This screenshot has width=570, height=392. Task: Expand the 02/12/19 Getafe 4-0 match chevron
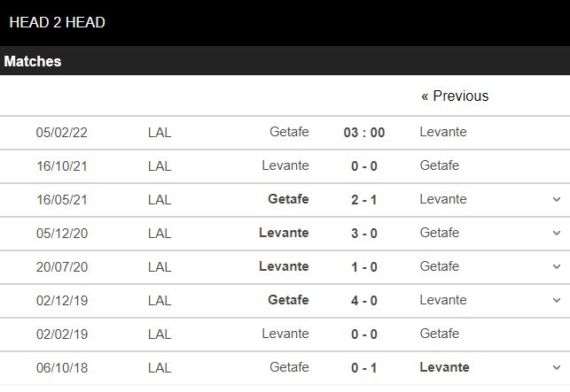[x=557, y=301]
